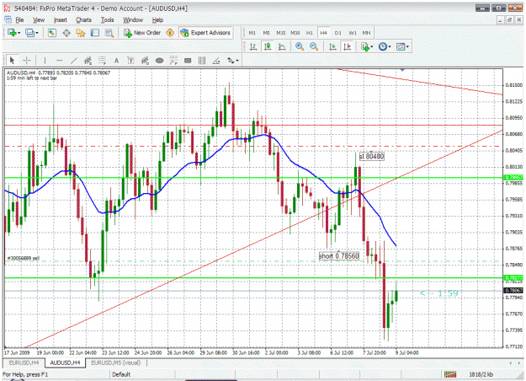The width and height of the screenshot is (526, 381).
Task: Click the AUDUSD,H4 price header text
Action: click(58, 72)
